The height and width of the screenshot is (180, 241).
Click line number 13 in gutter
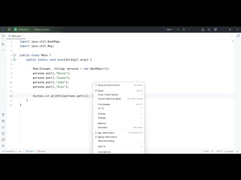11,96
